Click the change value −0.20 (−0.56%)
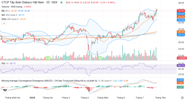This screenshot has height=100, width=187. 107,2
